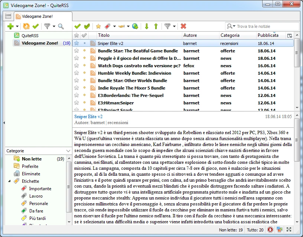Click the red label tag icon
Viewport: 303px width, 237px height.
107,26
